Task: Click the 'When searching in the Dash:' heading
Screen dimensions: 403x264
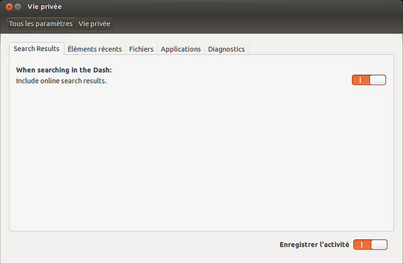Action: pos(64,70)
